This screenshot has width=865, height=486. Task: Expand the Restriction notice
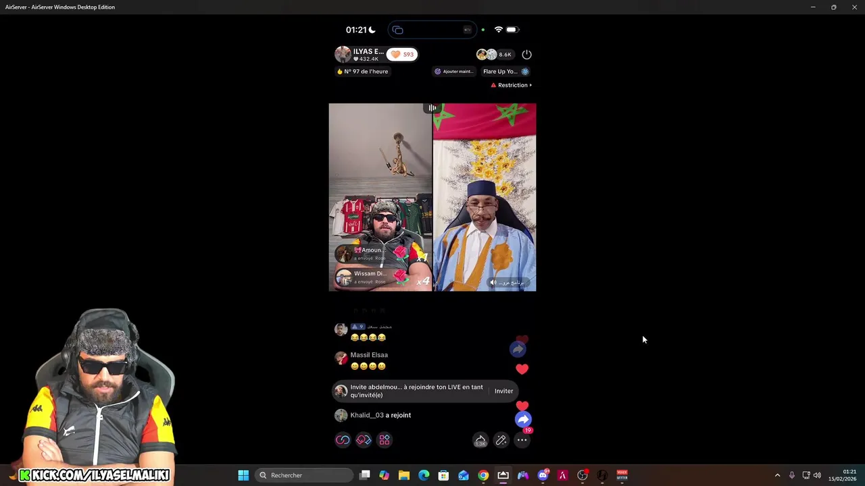point(512,85)
